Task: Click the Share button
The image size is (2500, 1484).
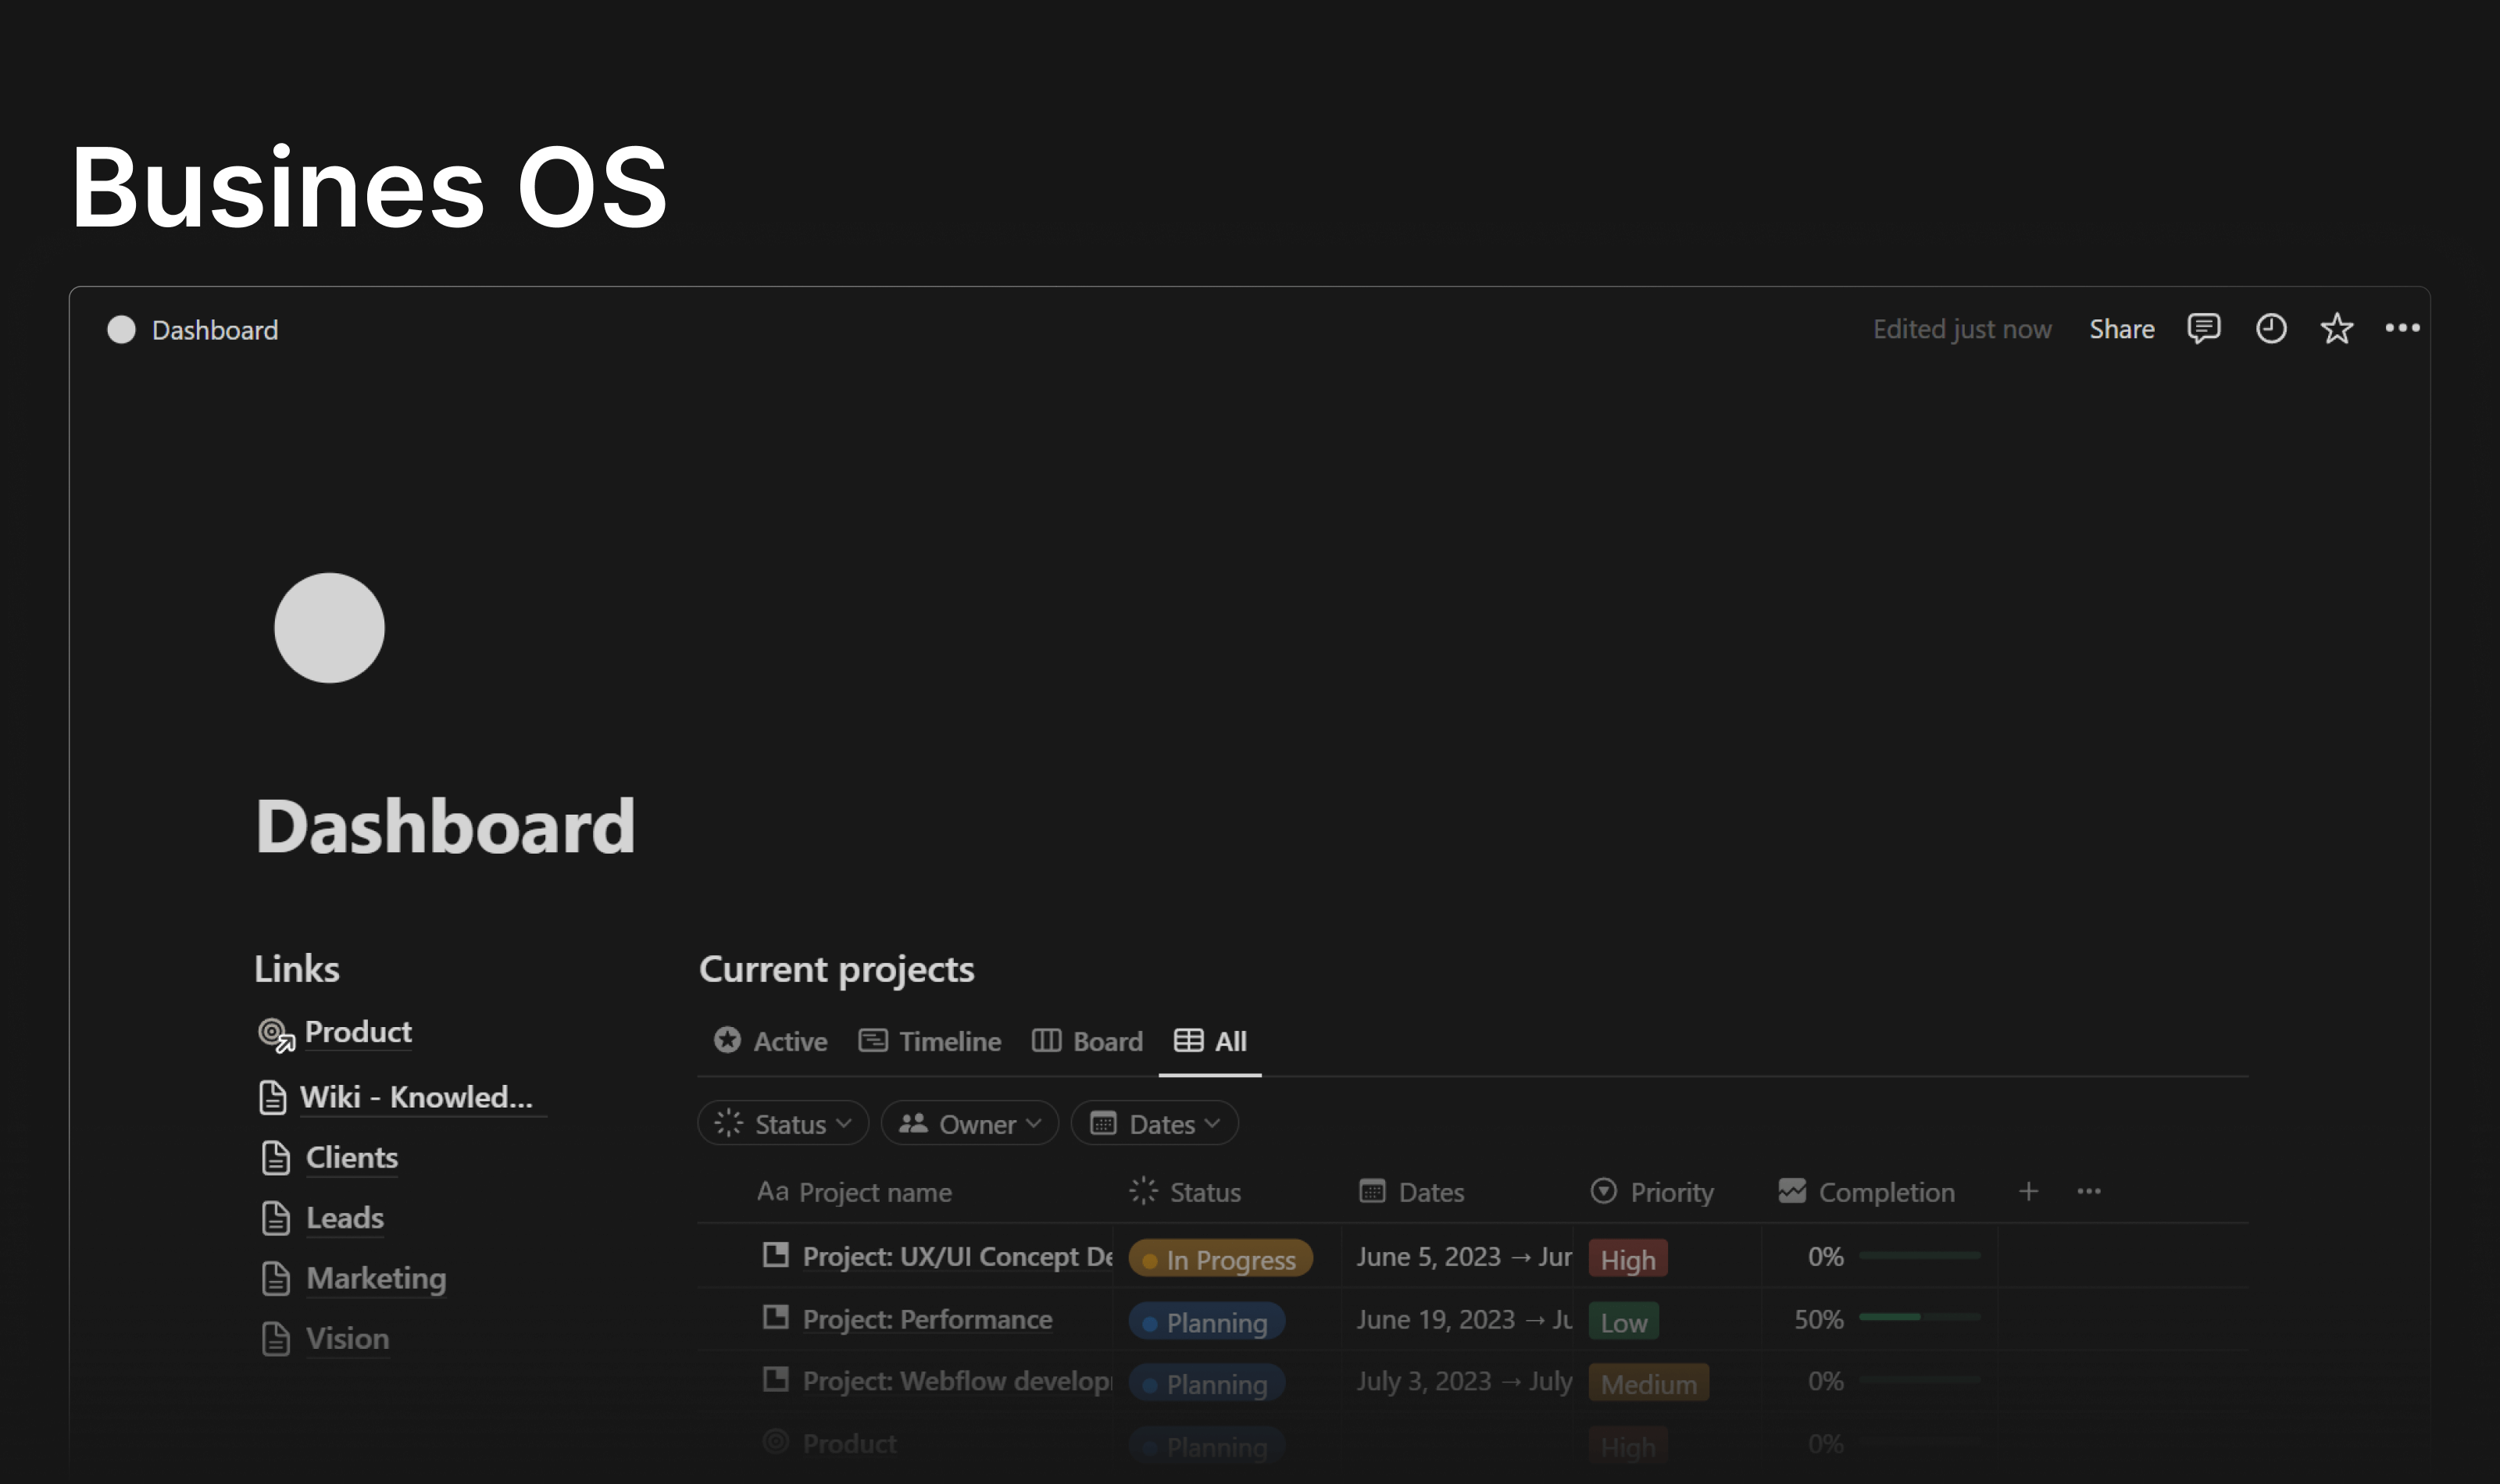Action: coord(2122,328)
